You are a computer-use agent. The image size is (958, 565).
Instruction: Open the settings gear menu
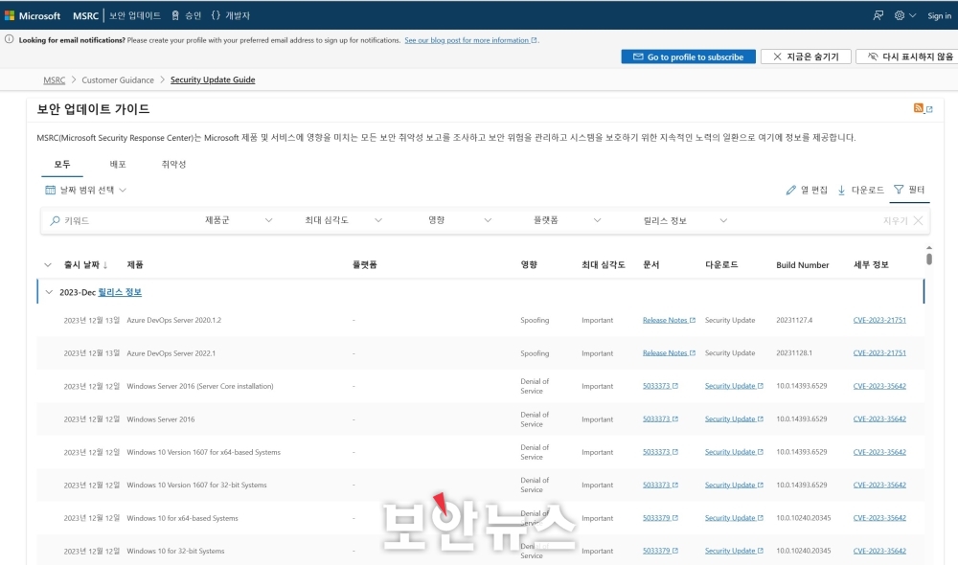905,15
